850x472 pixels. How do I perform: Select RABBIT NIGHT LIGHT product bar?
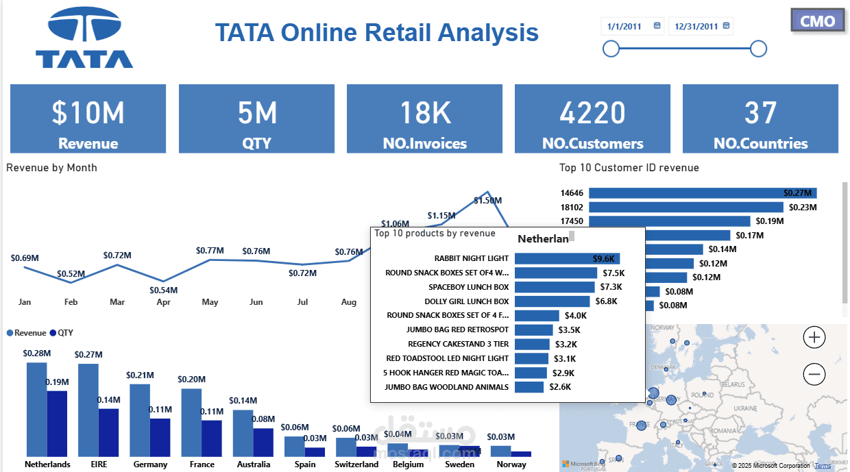(x=568, y=258)
